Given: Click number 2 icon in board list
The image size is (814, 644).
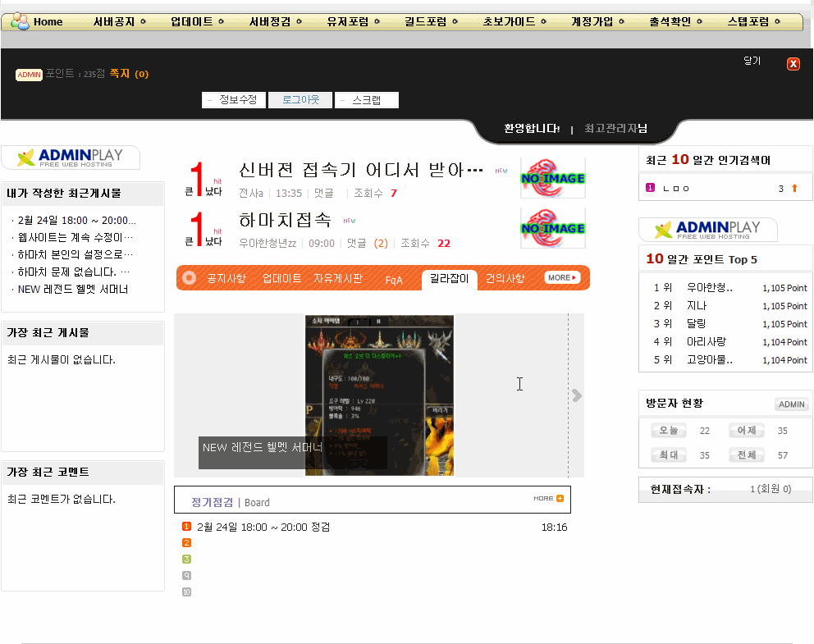Looking at the screenshot, I should click(187, 543).
